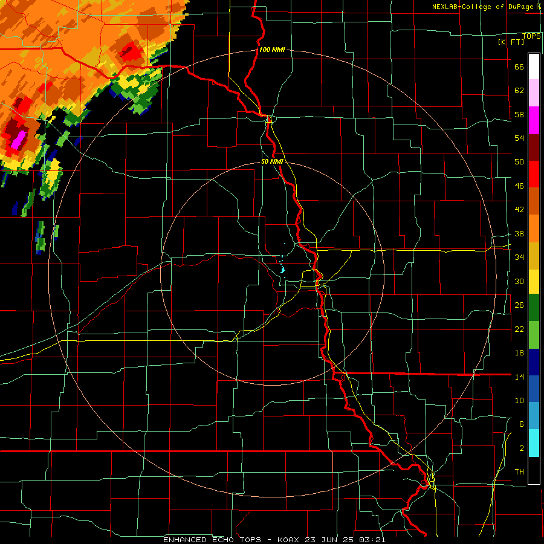Click the '23 JUN 25' date text
544x544 pixels.
click(x=330, y=540)
